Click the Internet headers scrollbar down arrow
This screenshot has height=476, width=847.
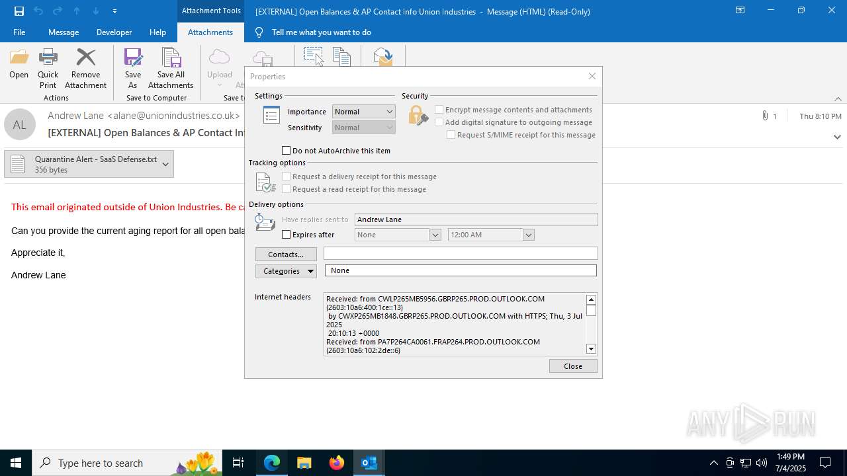pos(592,349)
